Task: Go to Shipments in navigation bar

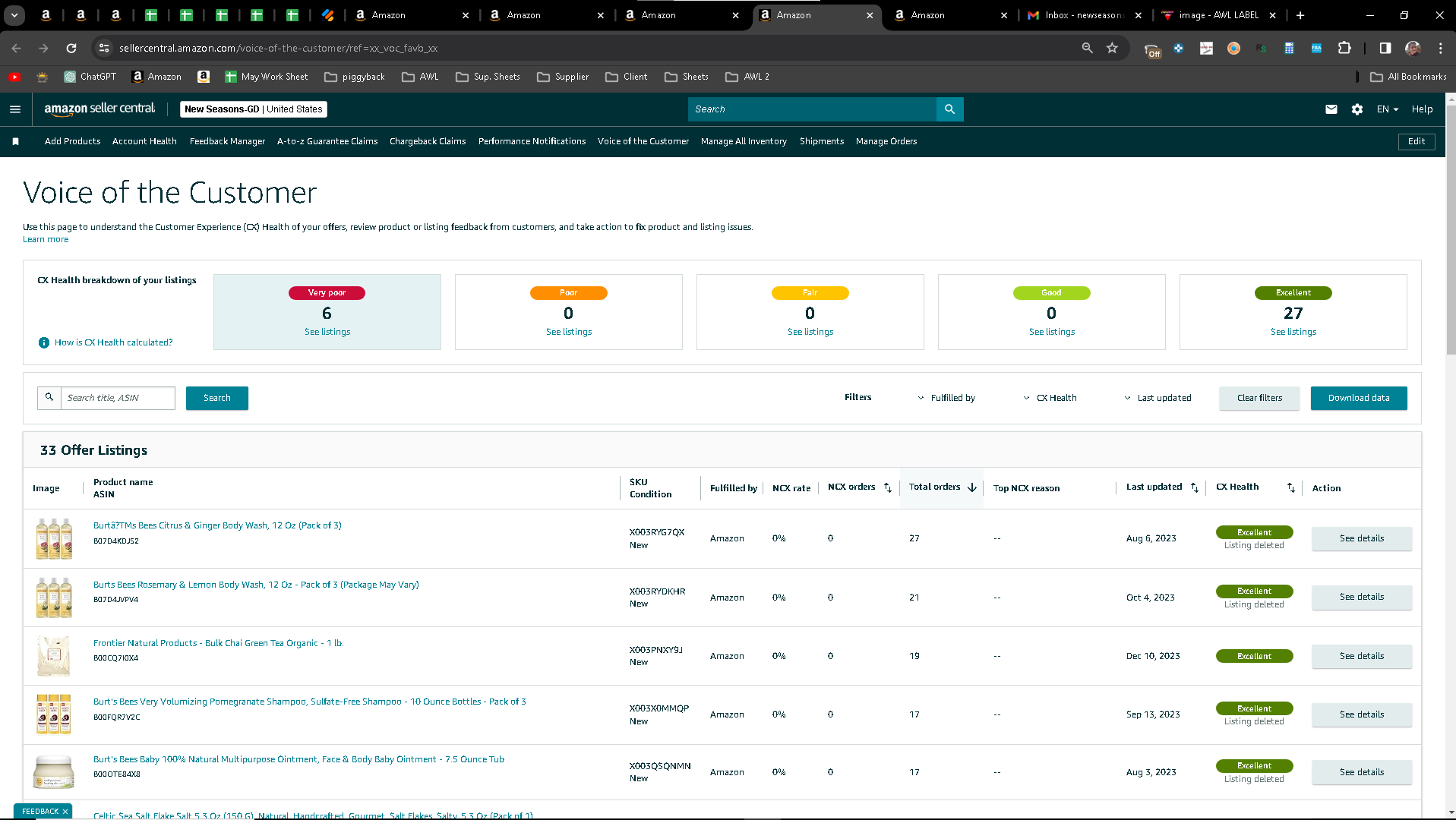Action: (822, 141)
